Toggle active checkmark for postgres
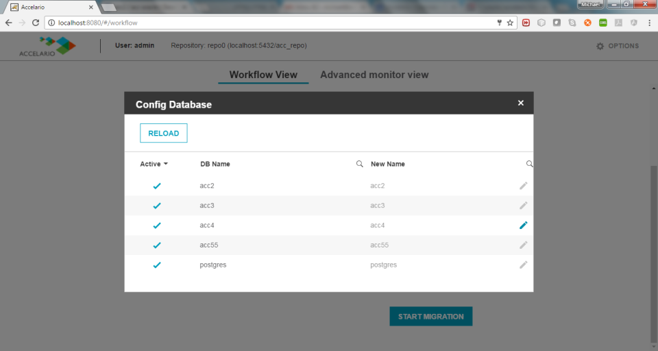 coord(157,265)
